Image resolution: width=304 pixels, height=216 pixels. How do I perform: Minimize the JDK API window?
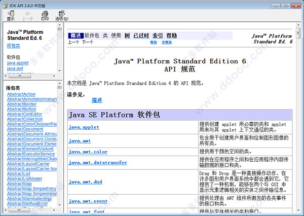(276, 6)
